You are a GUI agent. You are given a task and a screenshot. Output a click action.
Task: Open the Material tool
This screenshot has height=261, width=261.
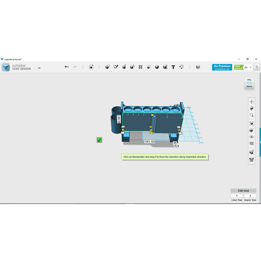(x=198, y=67)
